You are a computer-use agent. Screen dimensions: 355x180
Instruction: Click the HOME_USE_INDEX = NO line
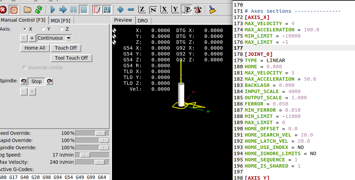[x=274, y=147]
